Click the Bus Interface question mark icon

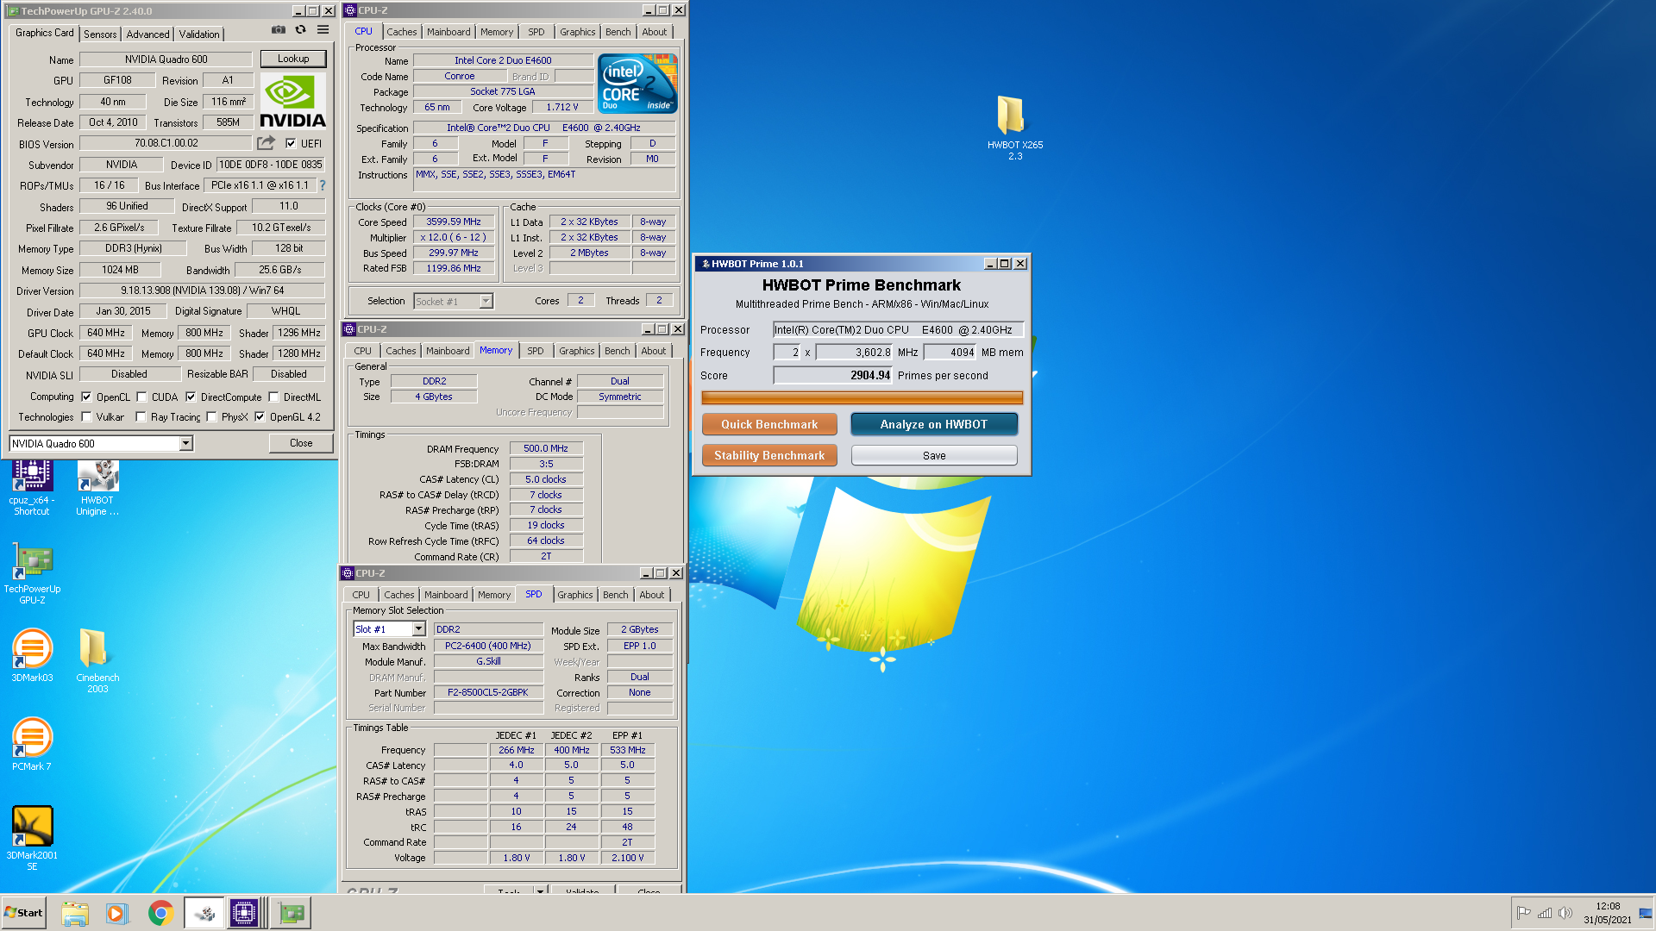tap(323, 185)
